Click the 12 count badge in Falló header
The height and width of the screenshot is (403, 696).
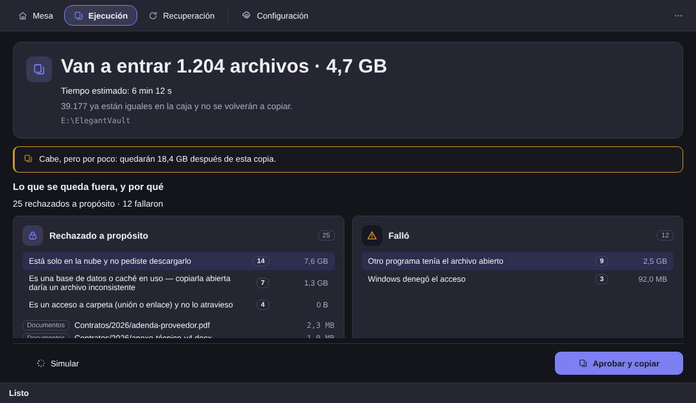click(665, 236)
